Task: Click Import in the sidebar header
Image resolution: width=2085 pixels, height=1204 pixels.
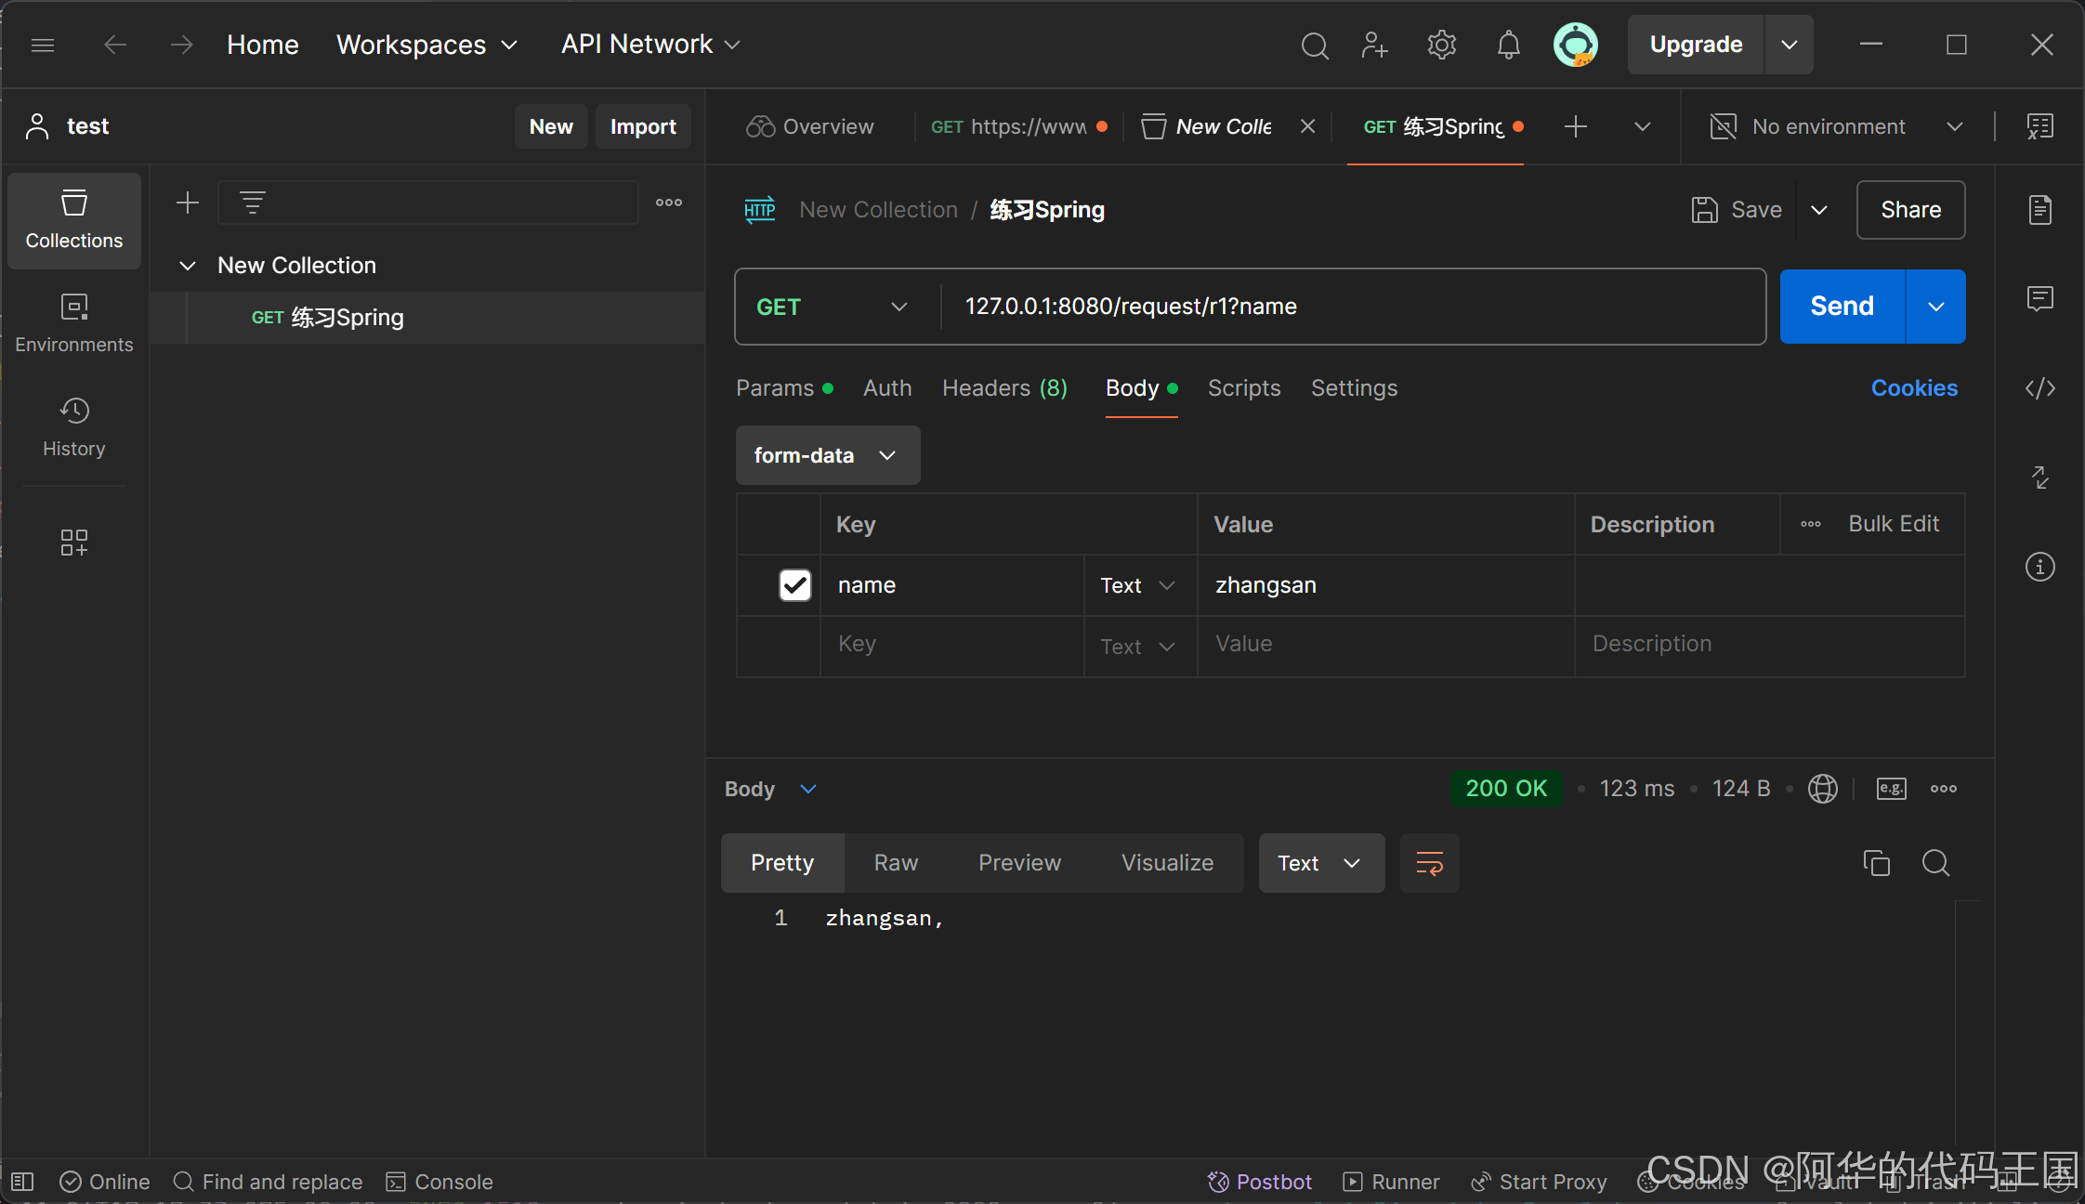Action: click(x=642, y=126)
